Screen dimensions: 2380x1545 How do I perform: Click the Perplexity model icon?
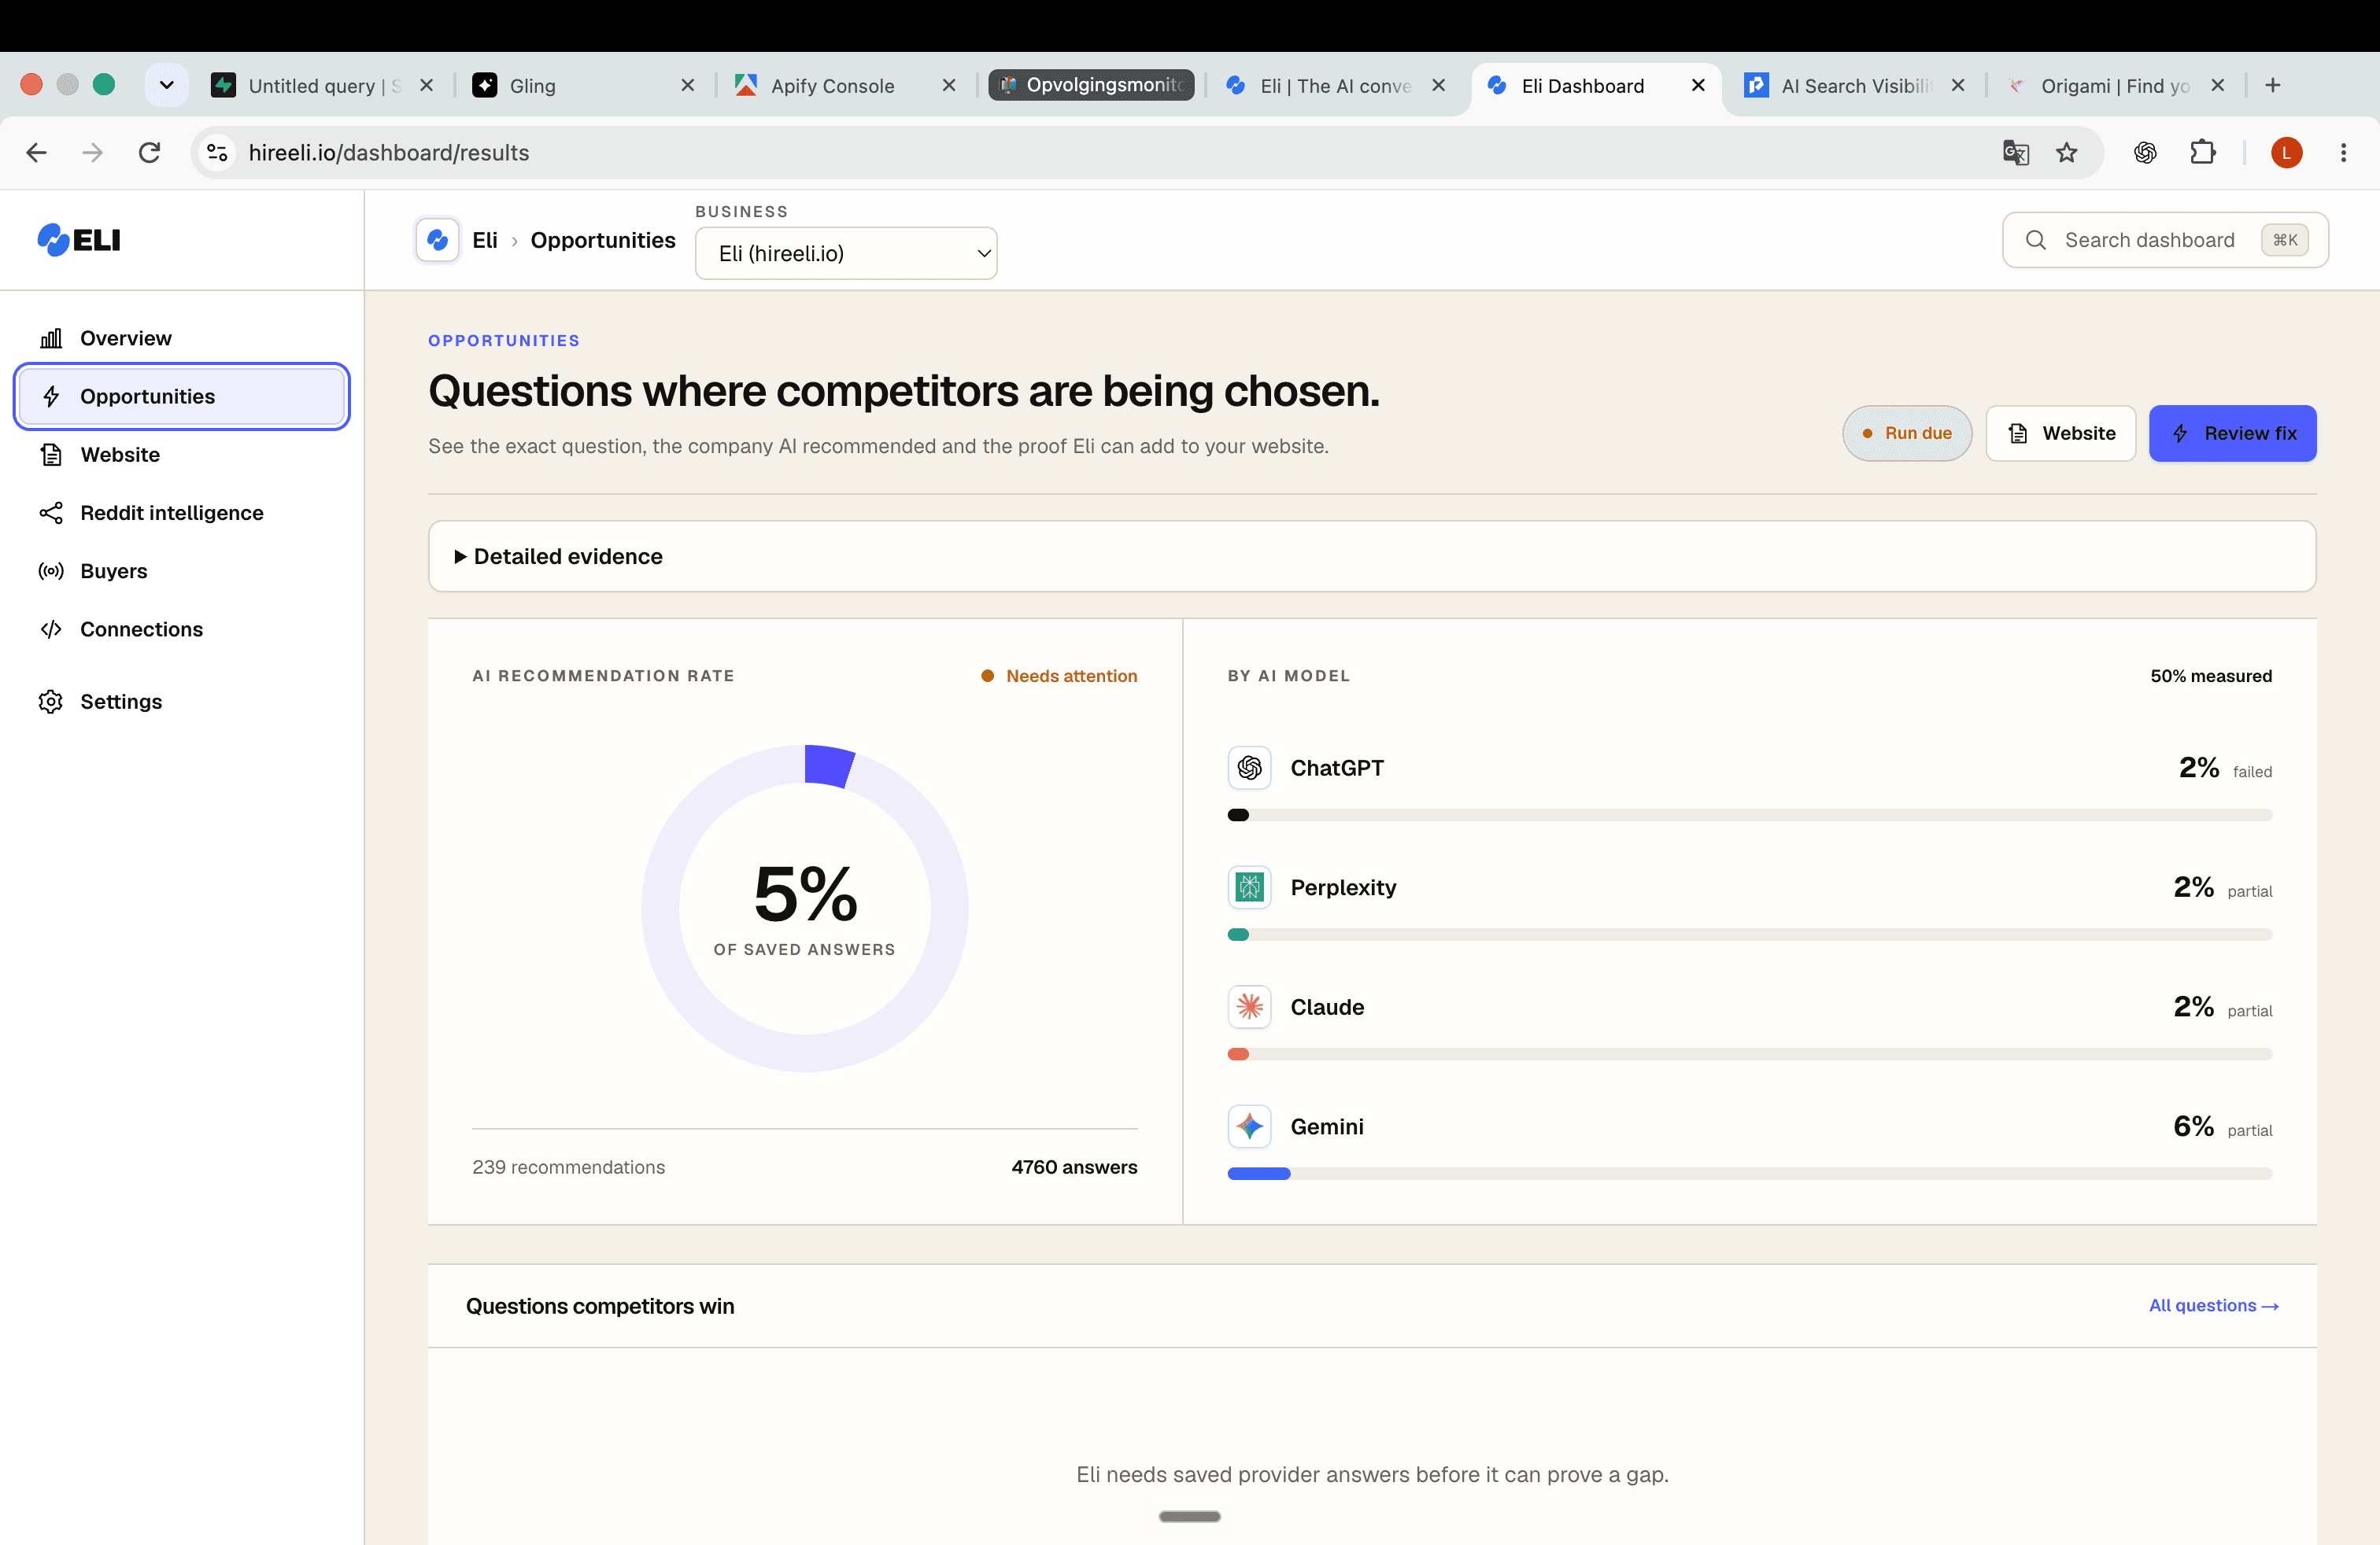[x=1249, y=887]
